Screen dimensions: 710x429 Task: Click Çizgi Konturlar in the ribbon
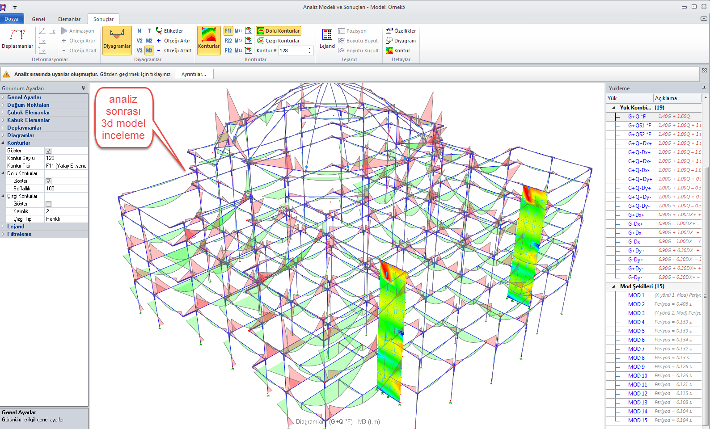point(279,41)
